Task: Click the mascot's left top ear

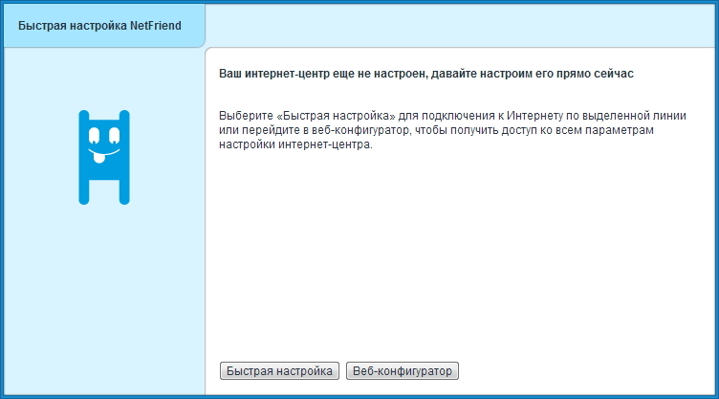Action: coord(84,116)
